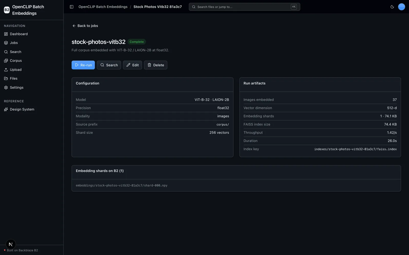
Task: Open the Next.js dev tools badge
Action: 11,244
